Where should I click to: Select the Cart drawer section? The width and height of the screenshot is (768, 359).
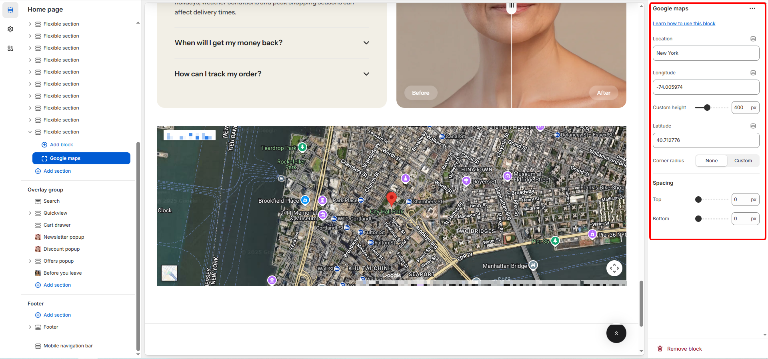tap(57, 225)
